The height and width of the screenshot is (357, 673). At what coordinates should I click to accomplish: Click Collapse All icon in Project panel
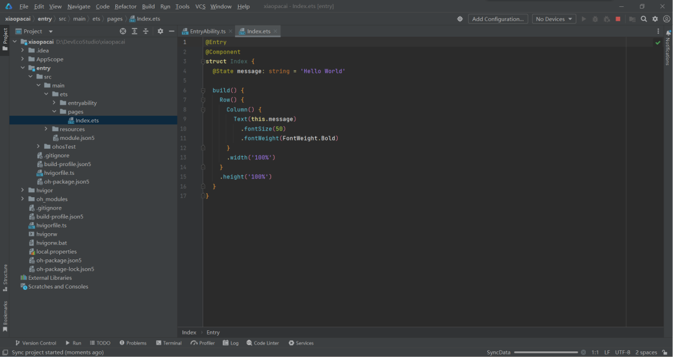click(145, 31)
